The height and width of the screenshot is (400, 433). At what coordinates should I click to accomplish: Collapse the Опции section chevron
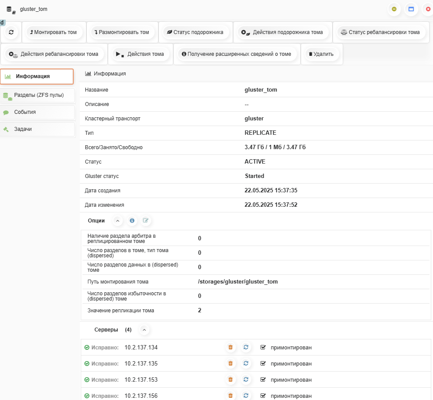(118, 221)
